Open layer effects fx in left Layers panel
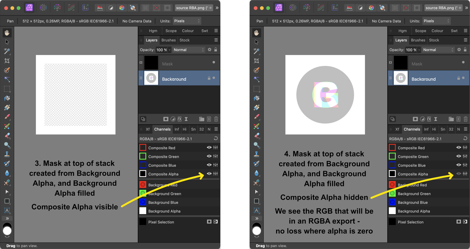The width and height of the screenshot is (470, 249). [179, 119]
